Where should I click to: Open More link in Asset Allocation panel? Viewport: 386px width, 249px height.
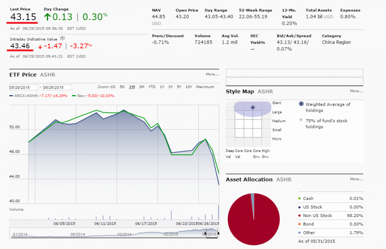[356, 179]
